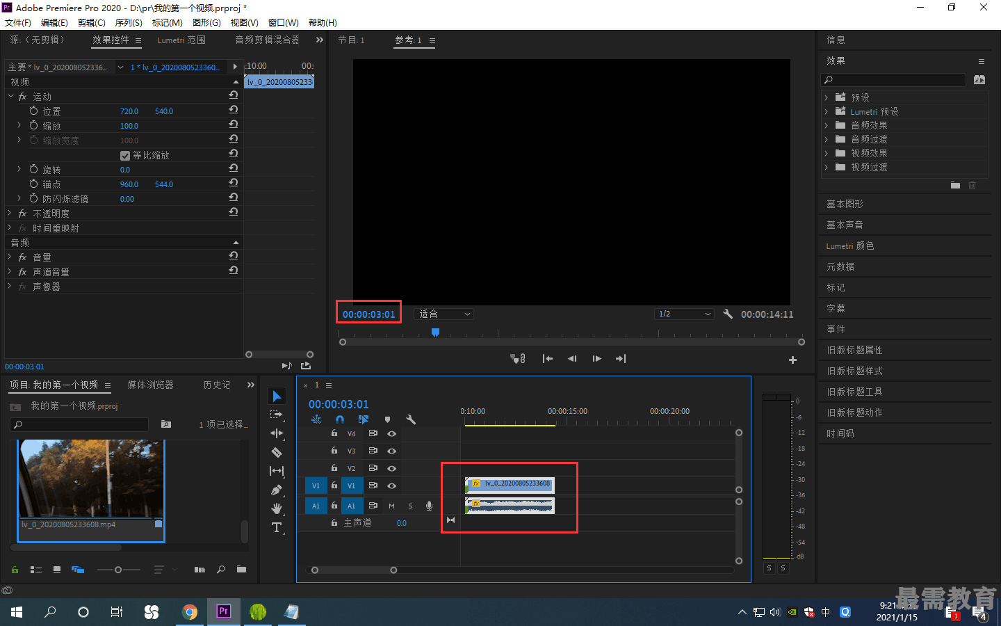This screenshot has width=1001, height=626.
Task: Expand 预设 presets folder
Action: point(826,97)
